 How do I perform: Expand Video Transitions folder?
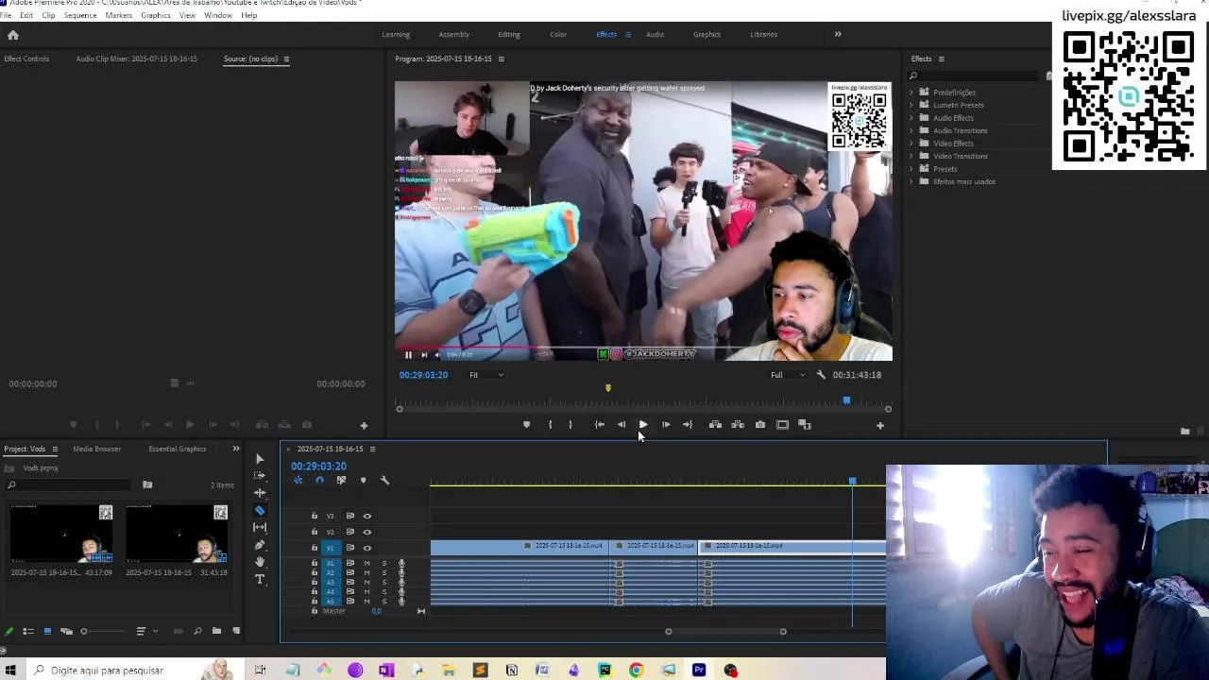(x=911, y=156)
